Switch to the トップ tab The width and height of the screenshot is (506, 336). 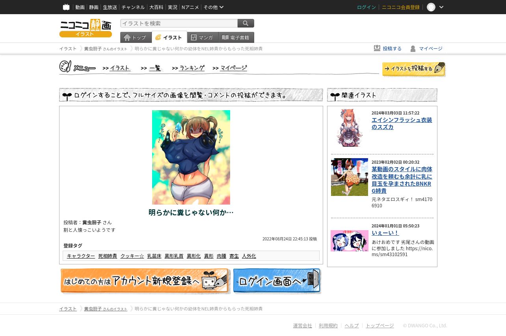[136, 37]
